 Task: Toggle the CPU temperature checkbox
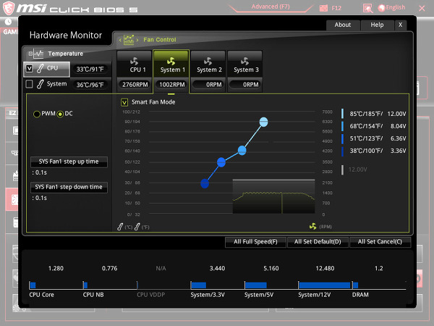click(29, 68)
